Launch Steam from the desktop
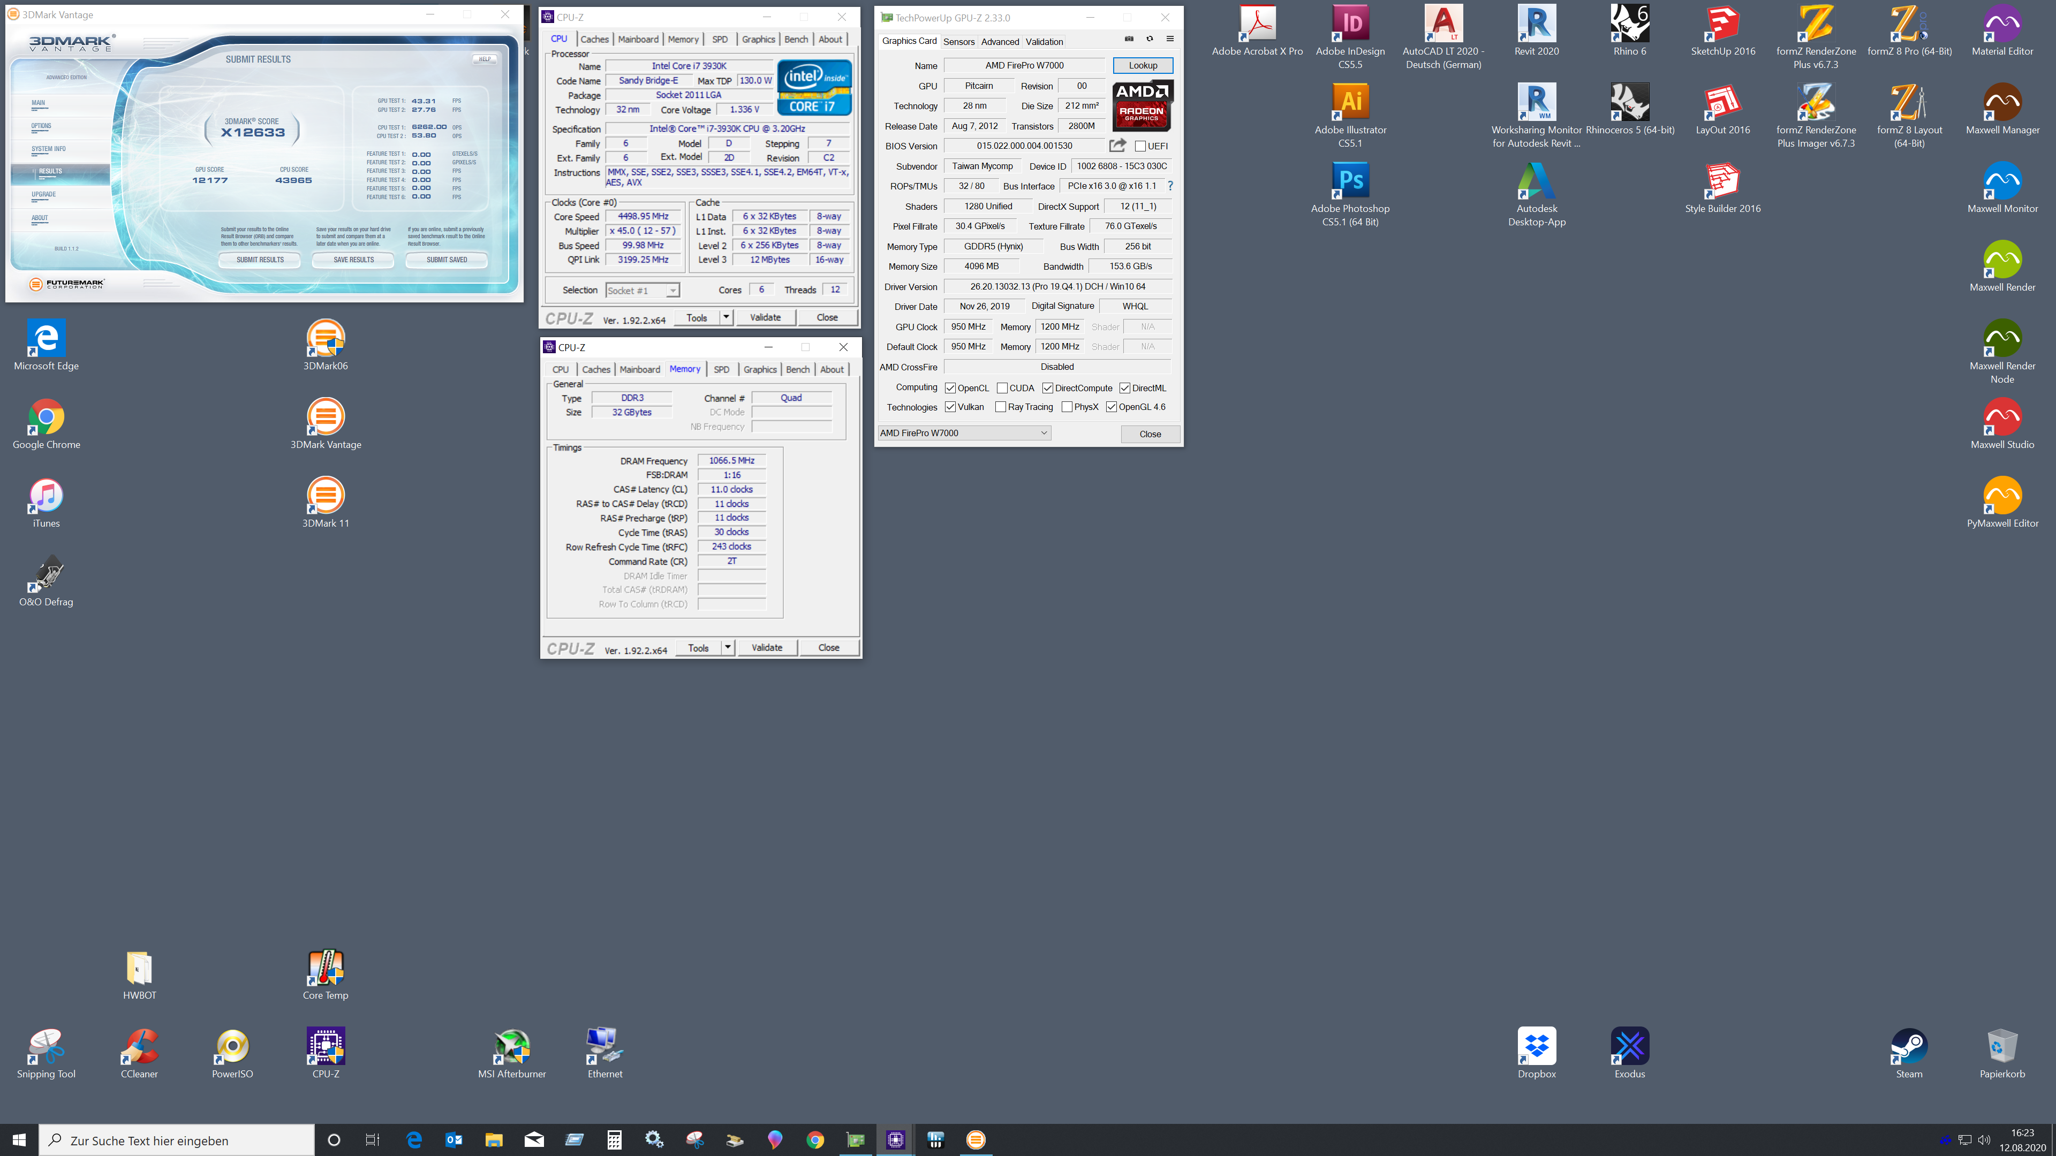This screenshot has width=2056, height=1156. pyautogui.click(x=1908, y=1053)
